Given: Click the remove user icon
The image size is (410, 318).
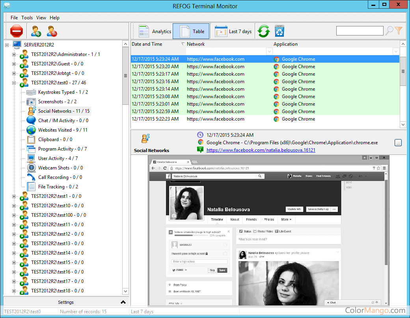Looking at the screenshot, I should point(52,31).
